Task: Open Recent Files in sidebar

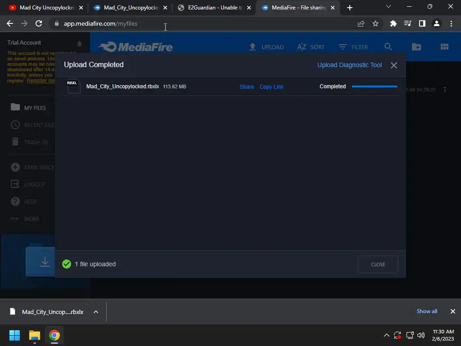Action: point(32,125)
